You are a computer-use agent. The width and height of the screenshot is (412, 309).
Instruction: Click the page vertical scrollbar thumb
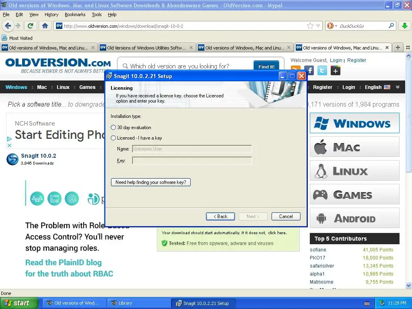pos(408,115)
